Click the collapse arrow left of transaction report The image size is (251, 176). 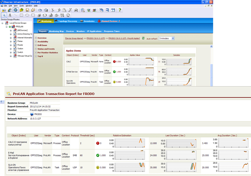click(x=1, y=101)
